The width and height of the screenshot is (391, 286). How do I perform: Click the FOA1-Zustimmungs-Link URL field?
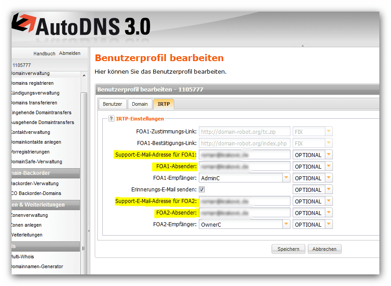point(244,132)
